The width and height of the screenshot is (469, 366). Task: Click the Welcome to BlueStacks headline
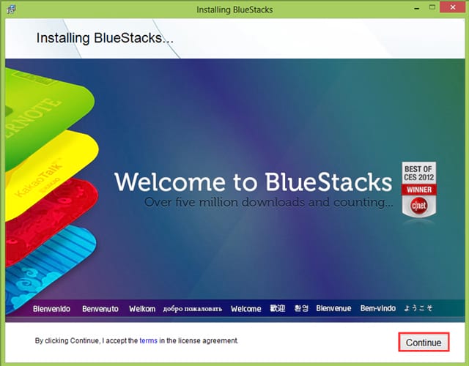click(x=253, y=182)
